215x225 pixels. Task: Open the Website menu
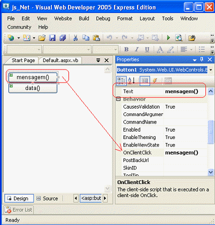coord(63,18)
